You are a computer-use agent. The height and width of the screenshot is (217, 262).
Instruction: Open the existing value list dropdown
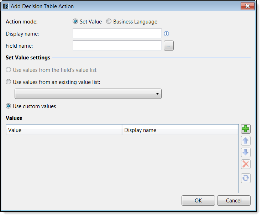[x=88, y=94]
